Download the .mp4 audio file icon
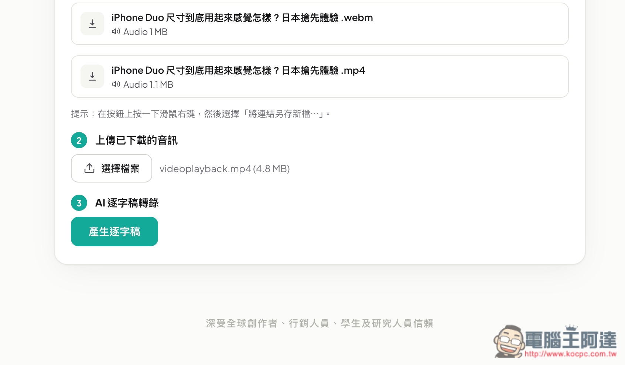 [x=92, y=76]
